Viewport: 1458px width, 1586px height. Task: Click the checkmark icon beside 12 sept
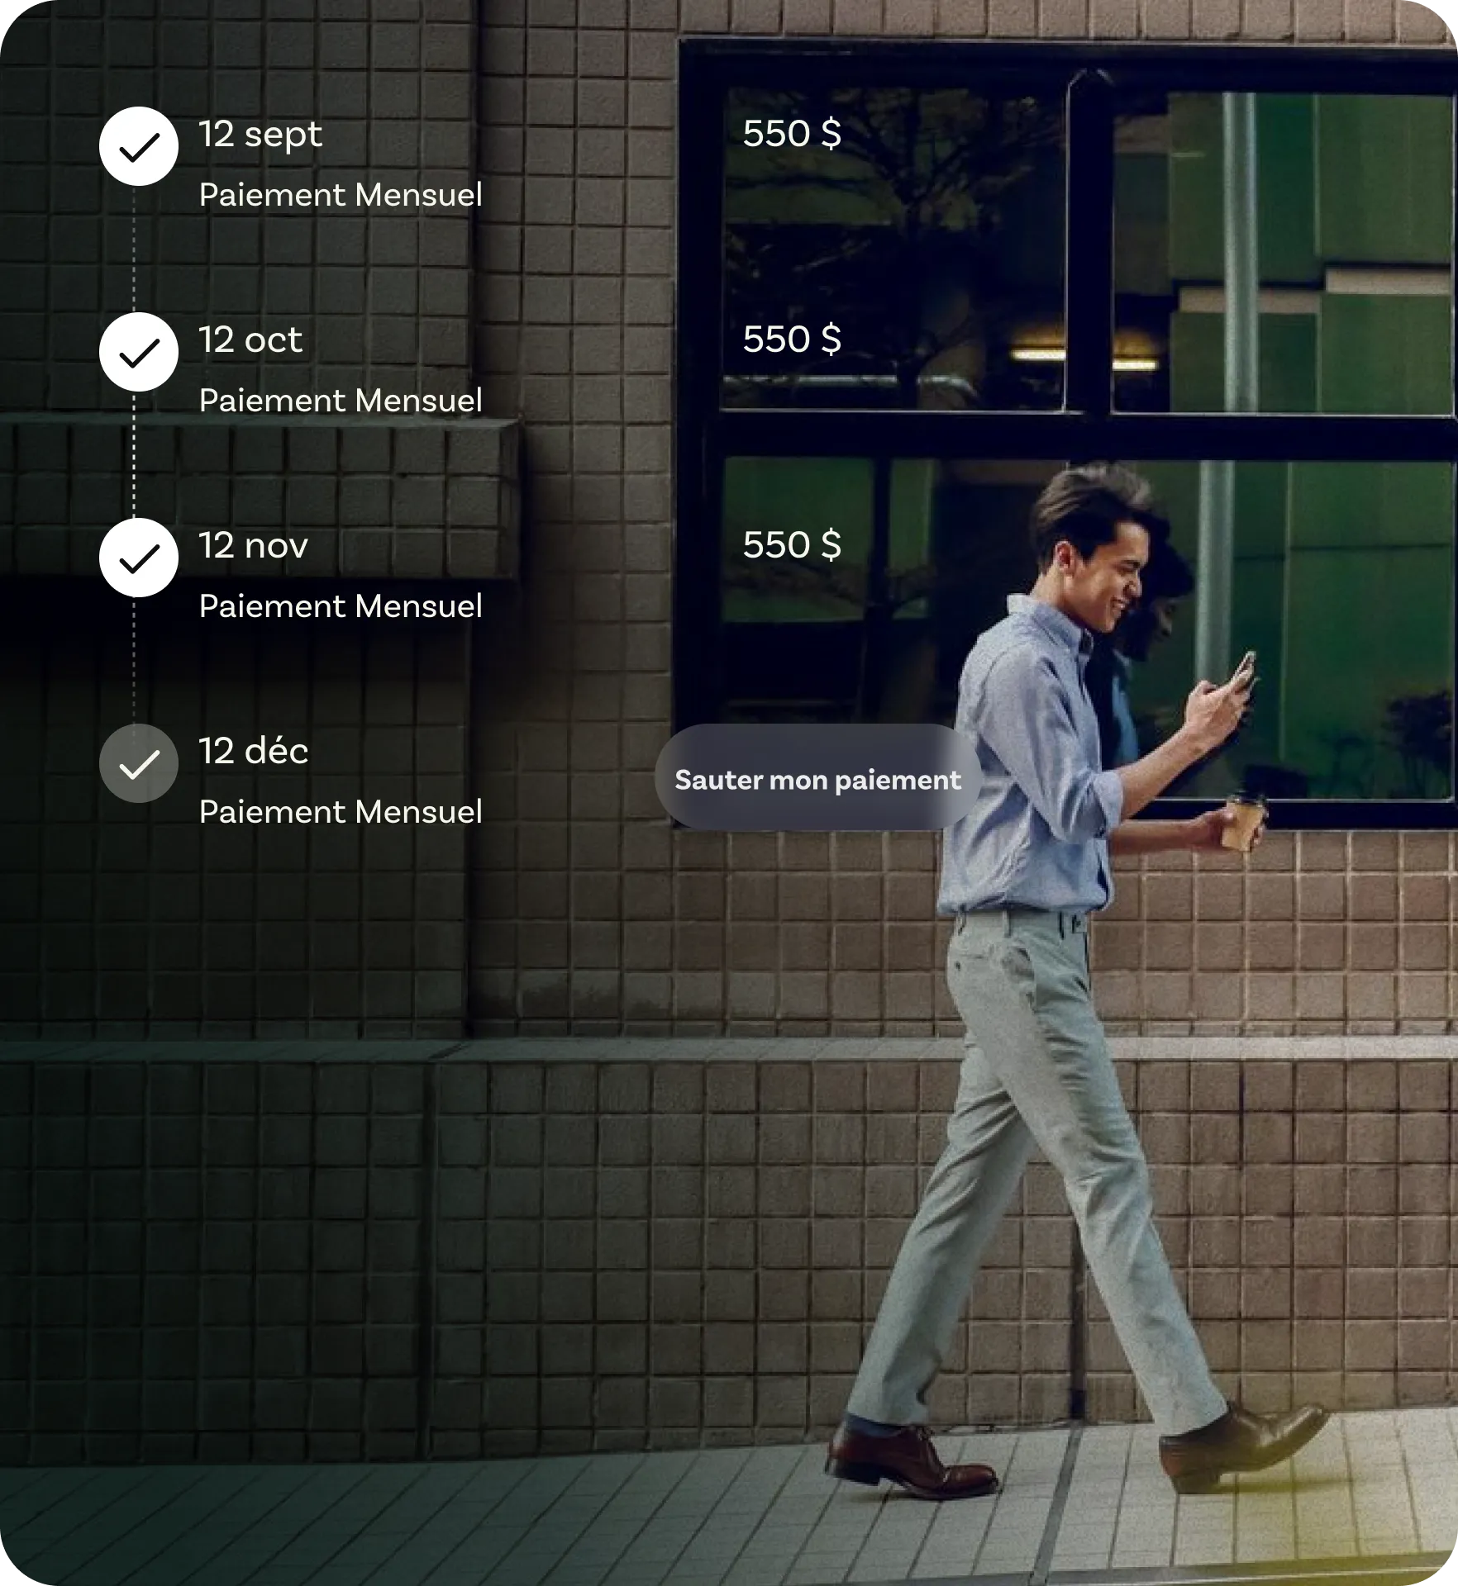pyautogui.click(x=139, y=146)
